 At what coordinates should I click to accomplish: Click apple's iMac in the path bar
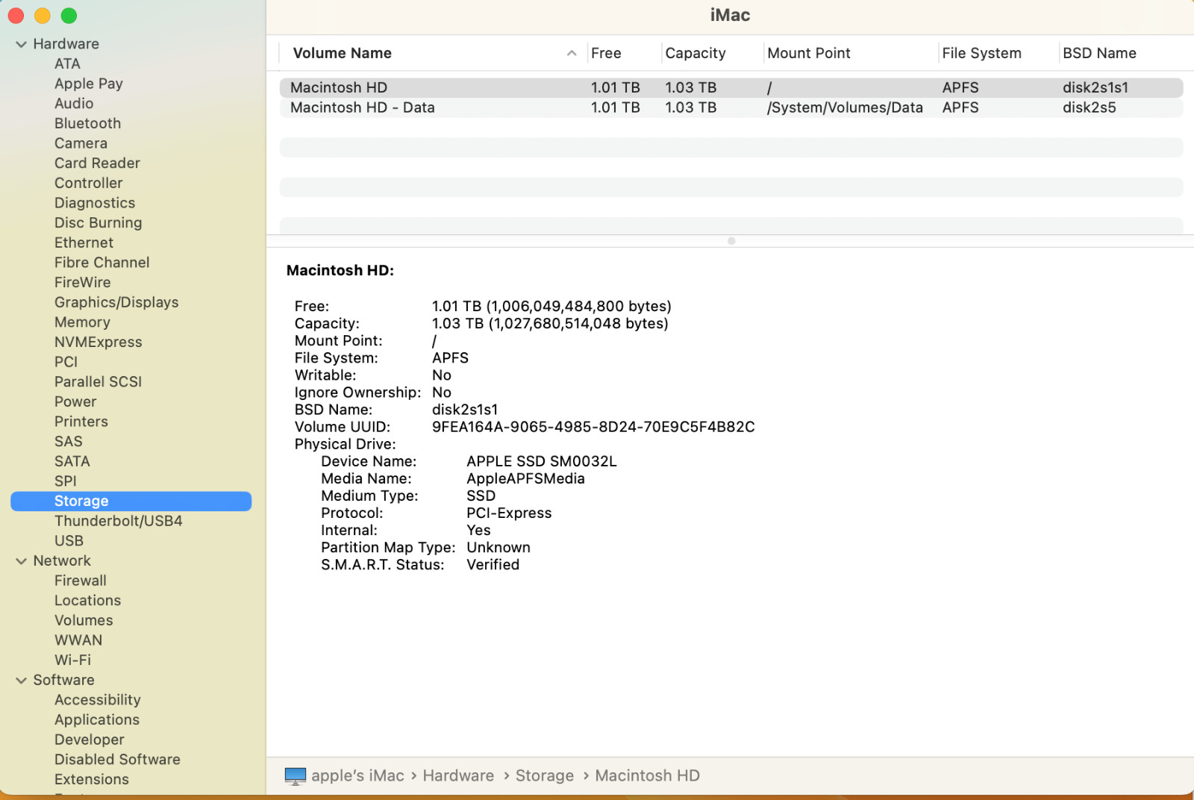[x=357, y=776]
